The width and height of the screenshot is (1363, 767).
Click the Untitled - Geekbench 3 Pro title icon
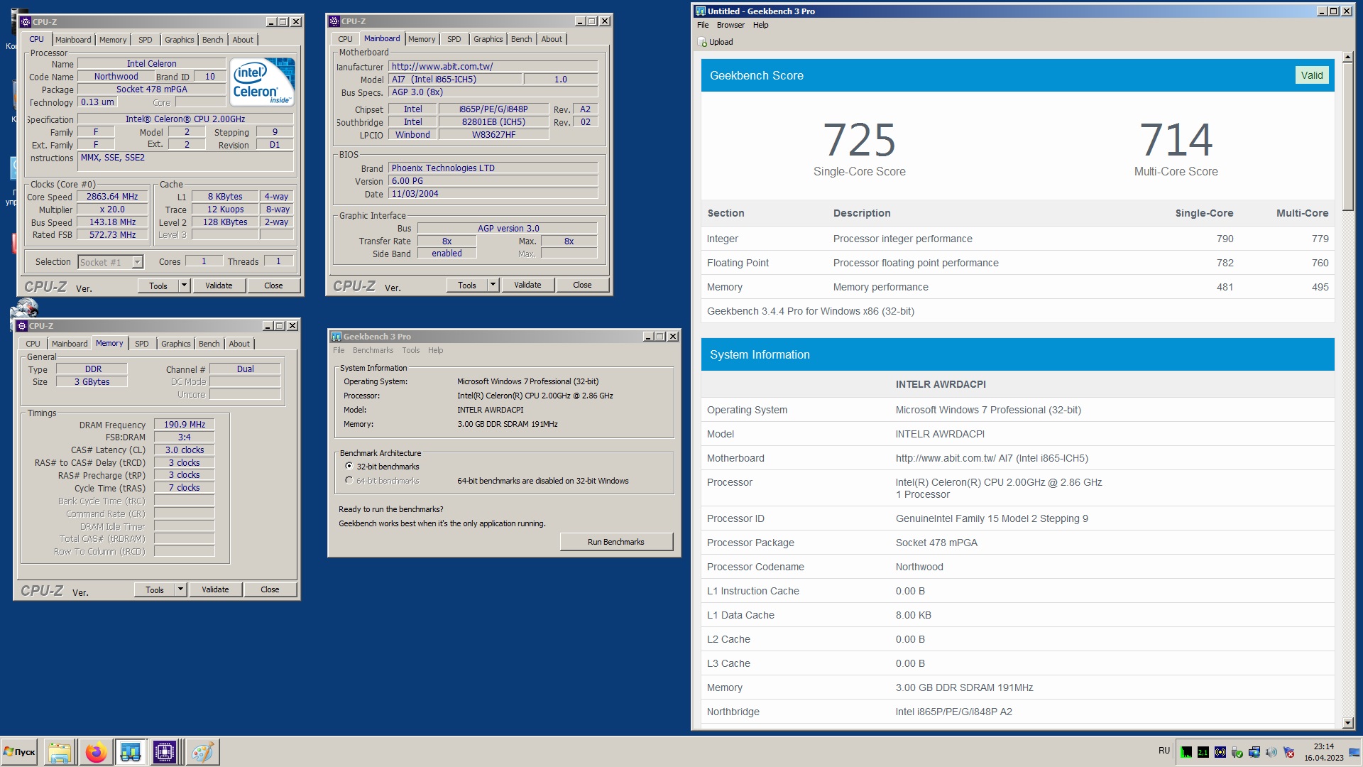tap(701, 11)
